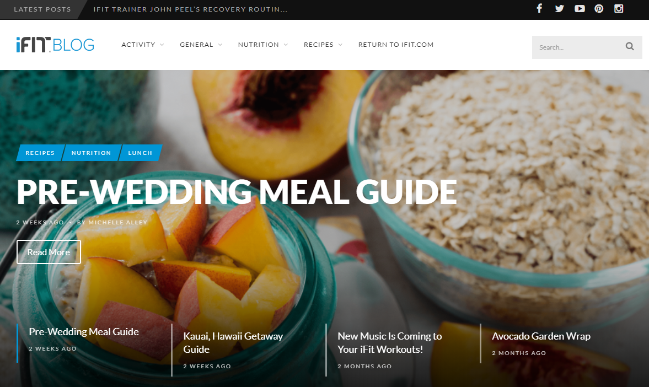
Task: Open the Avocado Garden Wrap post
Action: [541, 336]
